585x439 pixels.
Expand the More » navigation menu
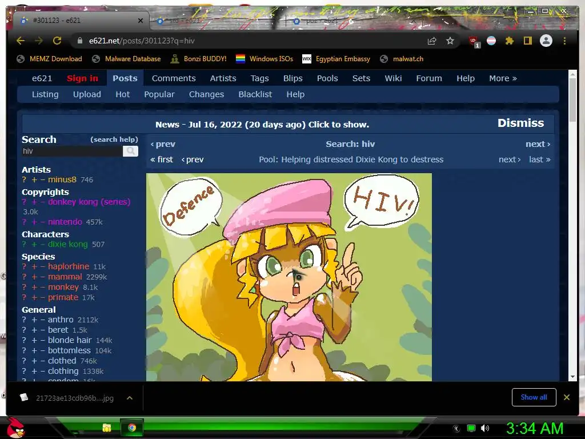coord(503,78)
